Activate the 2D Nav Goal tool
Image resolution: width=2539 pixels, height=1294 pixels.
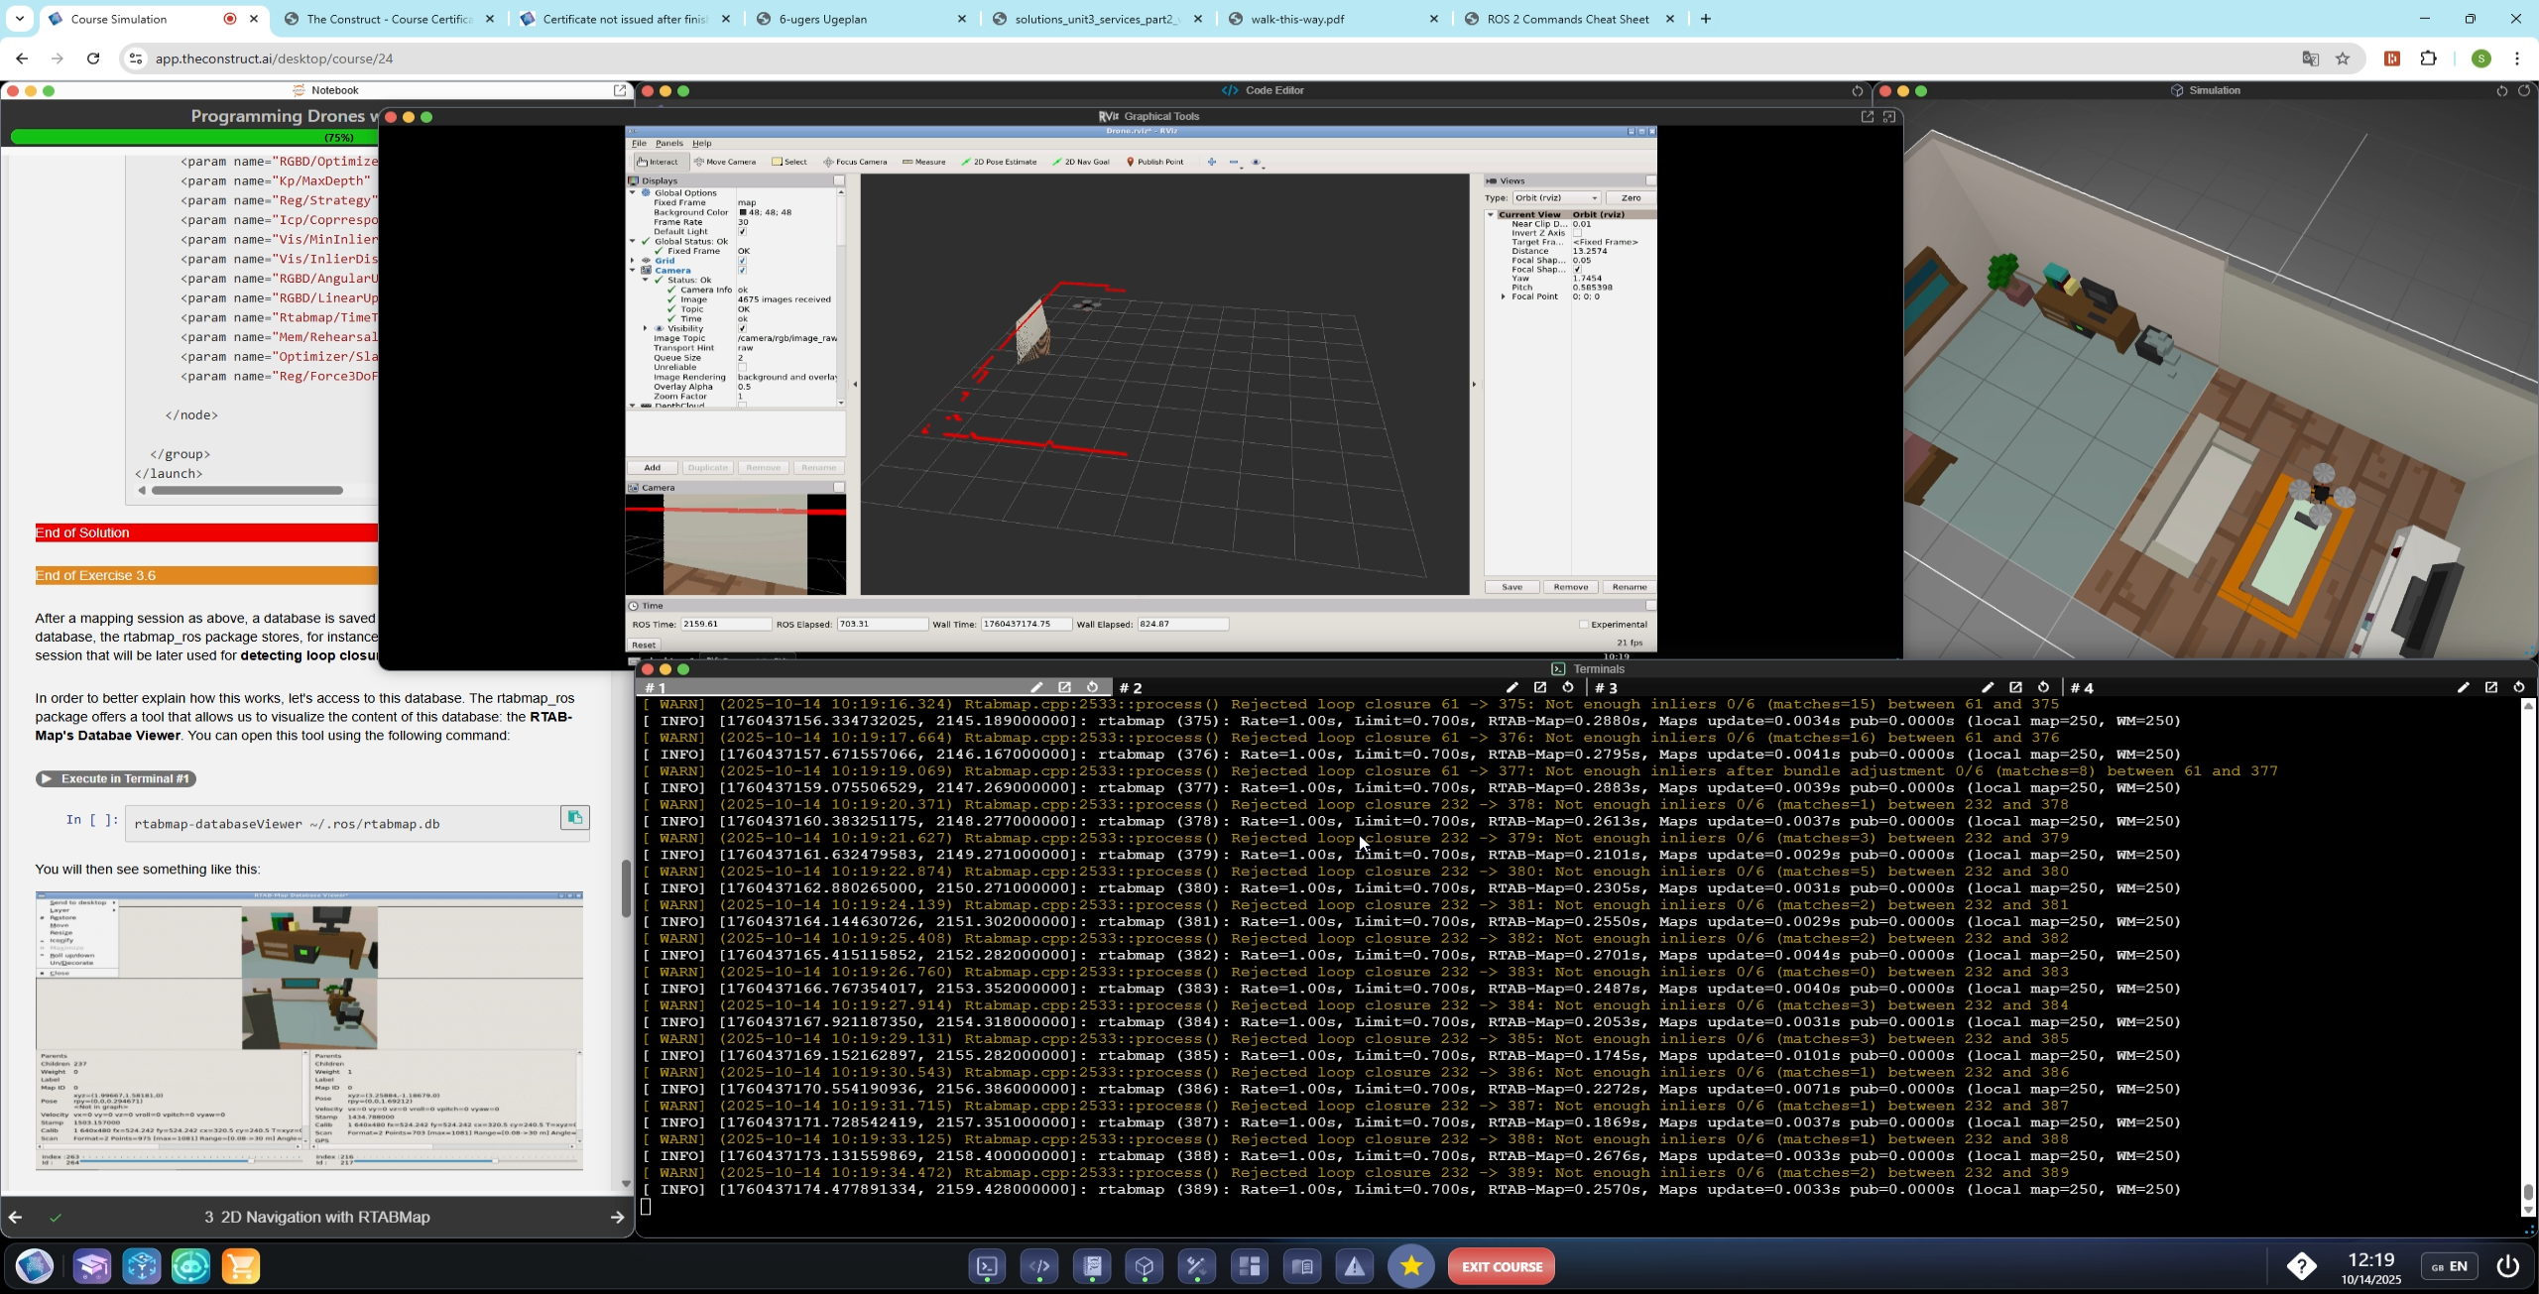pos(1080,162)
